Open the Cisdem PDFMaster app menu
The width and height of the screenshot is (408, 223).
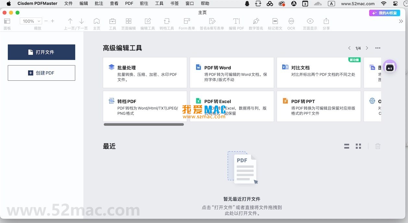pos(37,4)
